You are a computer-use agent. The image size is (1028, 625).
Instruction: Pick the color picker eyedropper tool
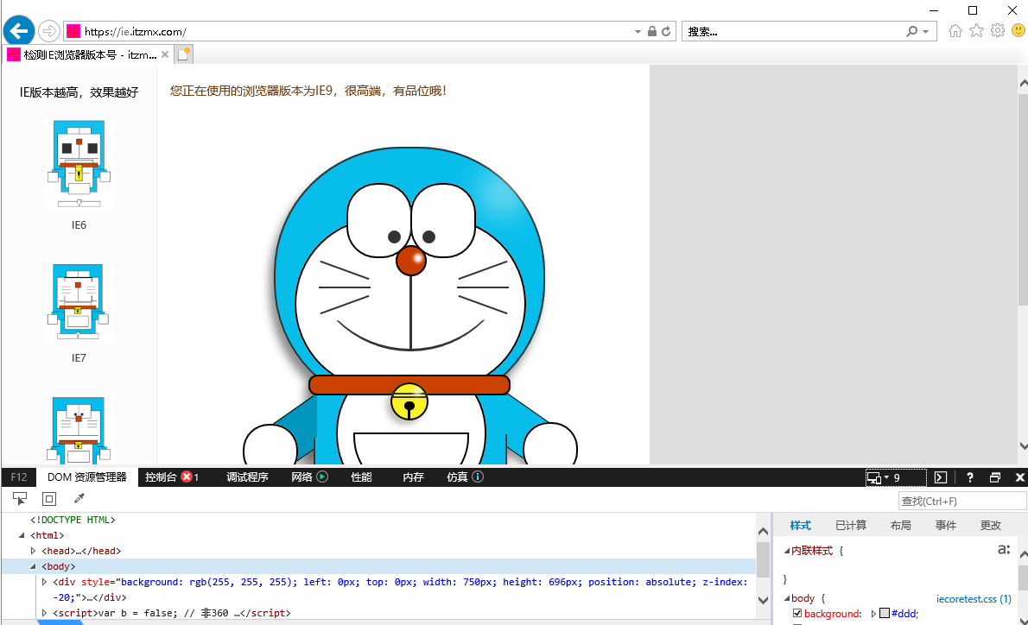pyautogui.click(x=79, y=499)
